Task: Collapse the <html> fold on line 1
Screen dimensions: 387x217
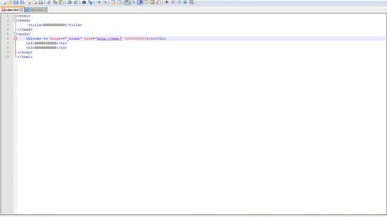Action: click(x=15, y=16)
